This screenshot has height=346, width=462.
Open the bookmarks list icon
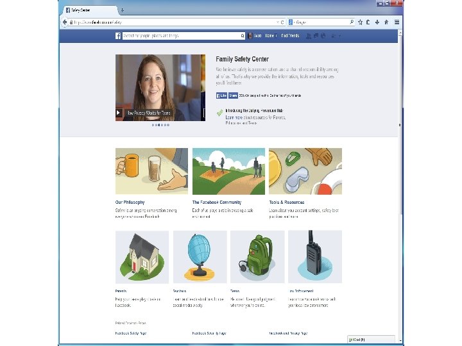(368, 22)
